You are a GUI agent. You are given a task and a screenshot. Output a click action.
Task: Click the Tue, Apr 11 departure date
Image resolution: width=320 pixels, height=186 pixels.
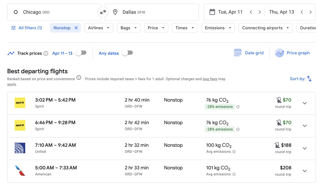pyautogui.click(x=230, y=12)
